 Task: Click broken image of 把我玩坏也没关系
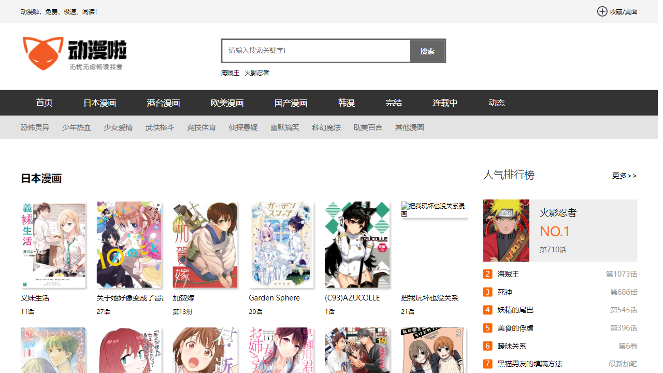click(434, 210)
